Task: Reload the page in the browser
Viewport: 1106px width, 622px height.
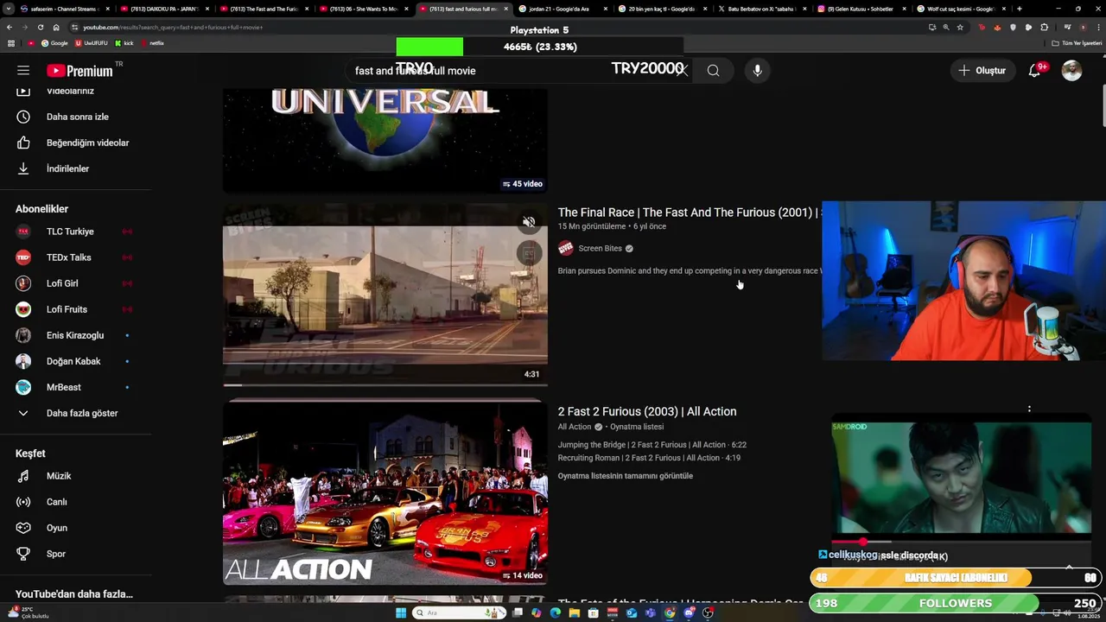Action: [x=41, y=27]
